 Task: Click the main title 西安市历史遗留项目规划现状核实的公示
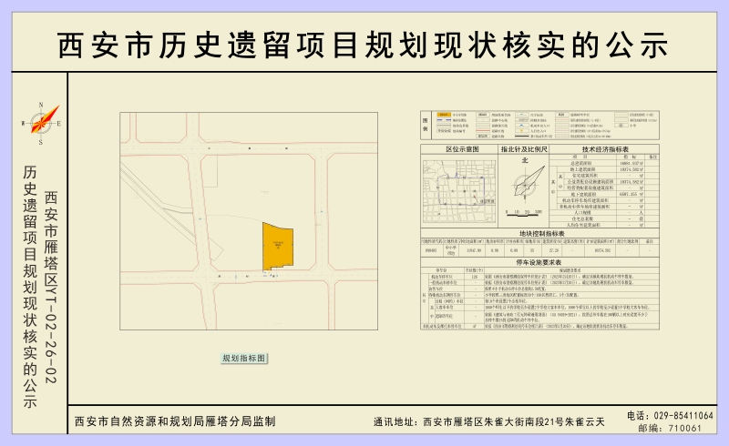pos(364,44)
